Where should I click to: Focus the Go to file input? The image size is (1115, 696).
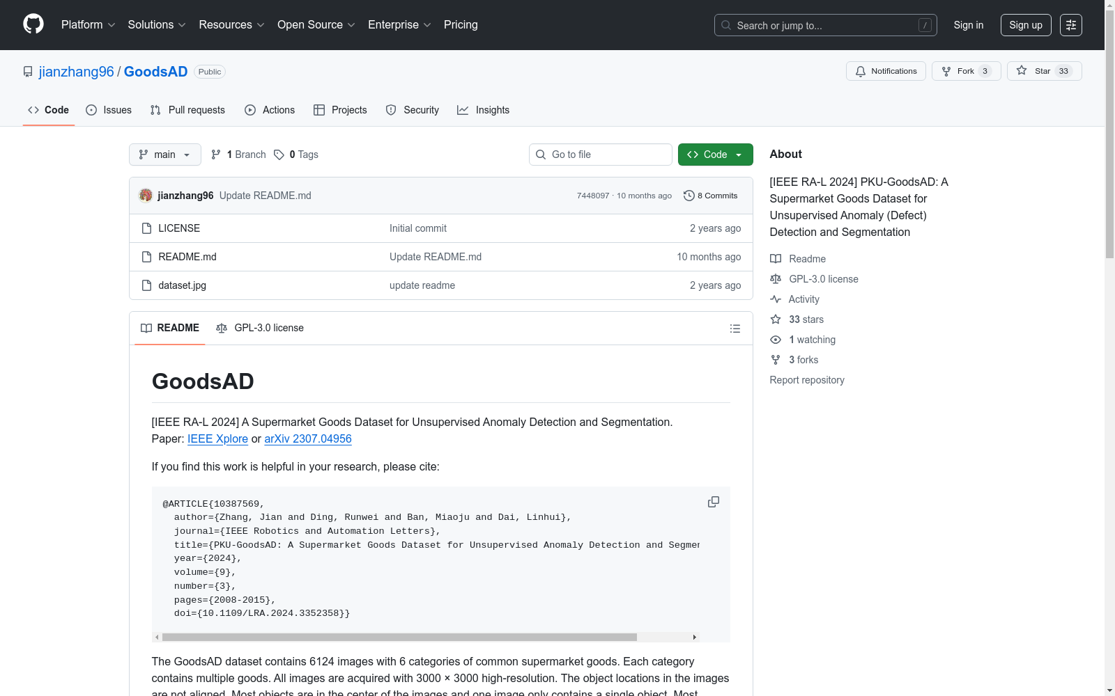pos(601,155)
